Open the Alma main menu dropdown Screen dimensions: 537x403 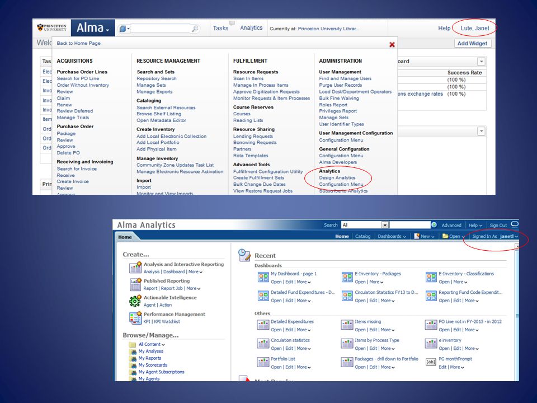point(93,28)
